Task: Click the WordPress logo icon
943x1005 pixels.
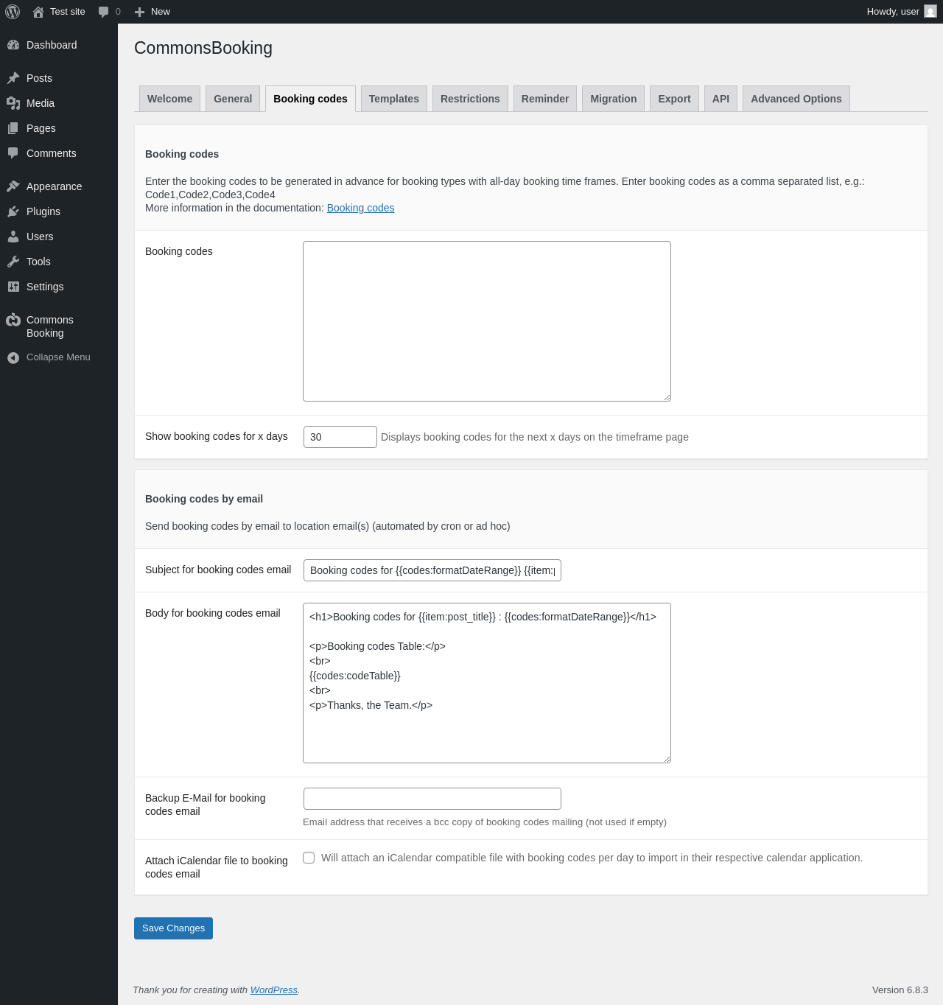Action: [x=13, y=12]
